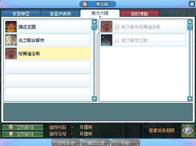Switch to the 吉恩蒂亞 tab
This screenshot has width=196, height=146.
click(21, 14)
